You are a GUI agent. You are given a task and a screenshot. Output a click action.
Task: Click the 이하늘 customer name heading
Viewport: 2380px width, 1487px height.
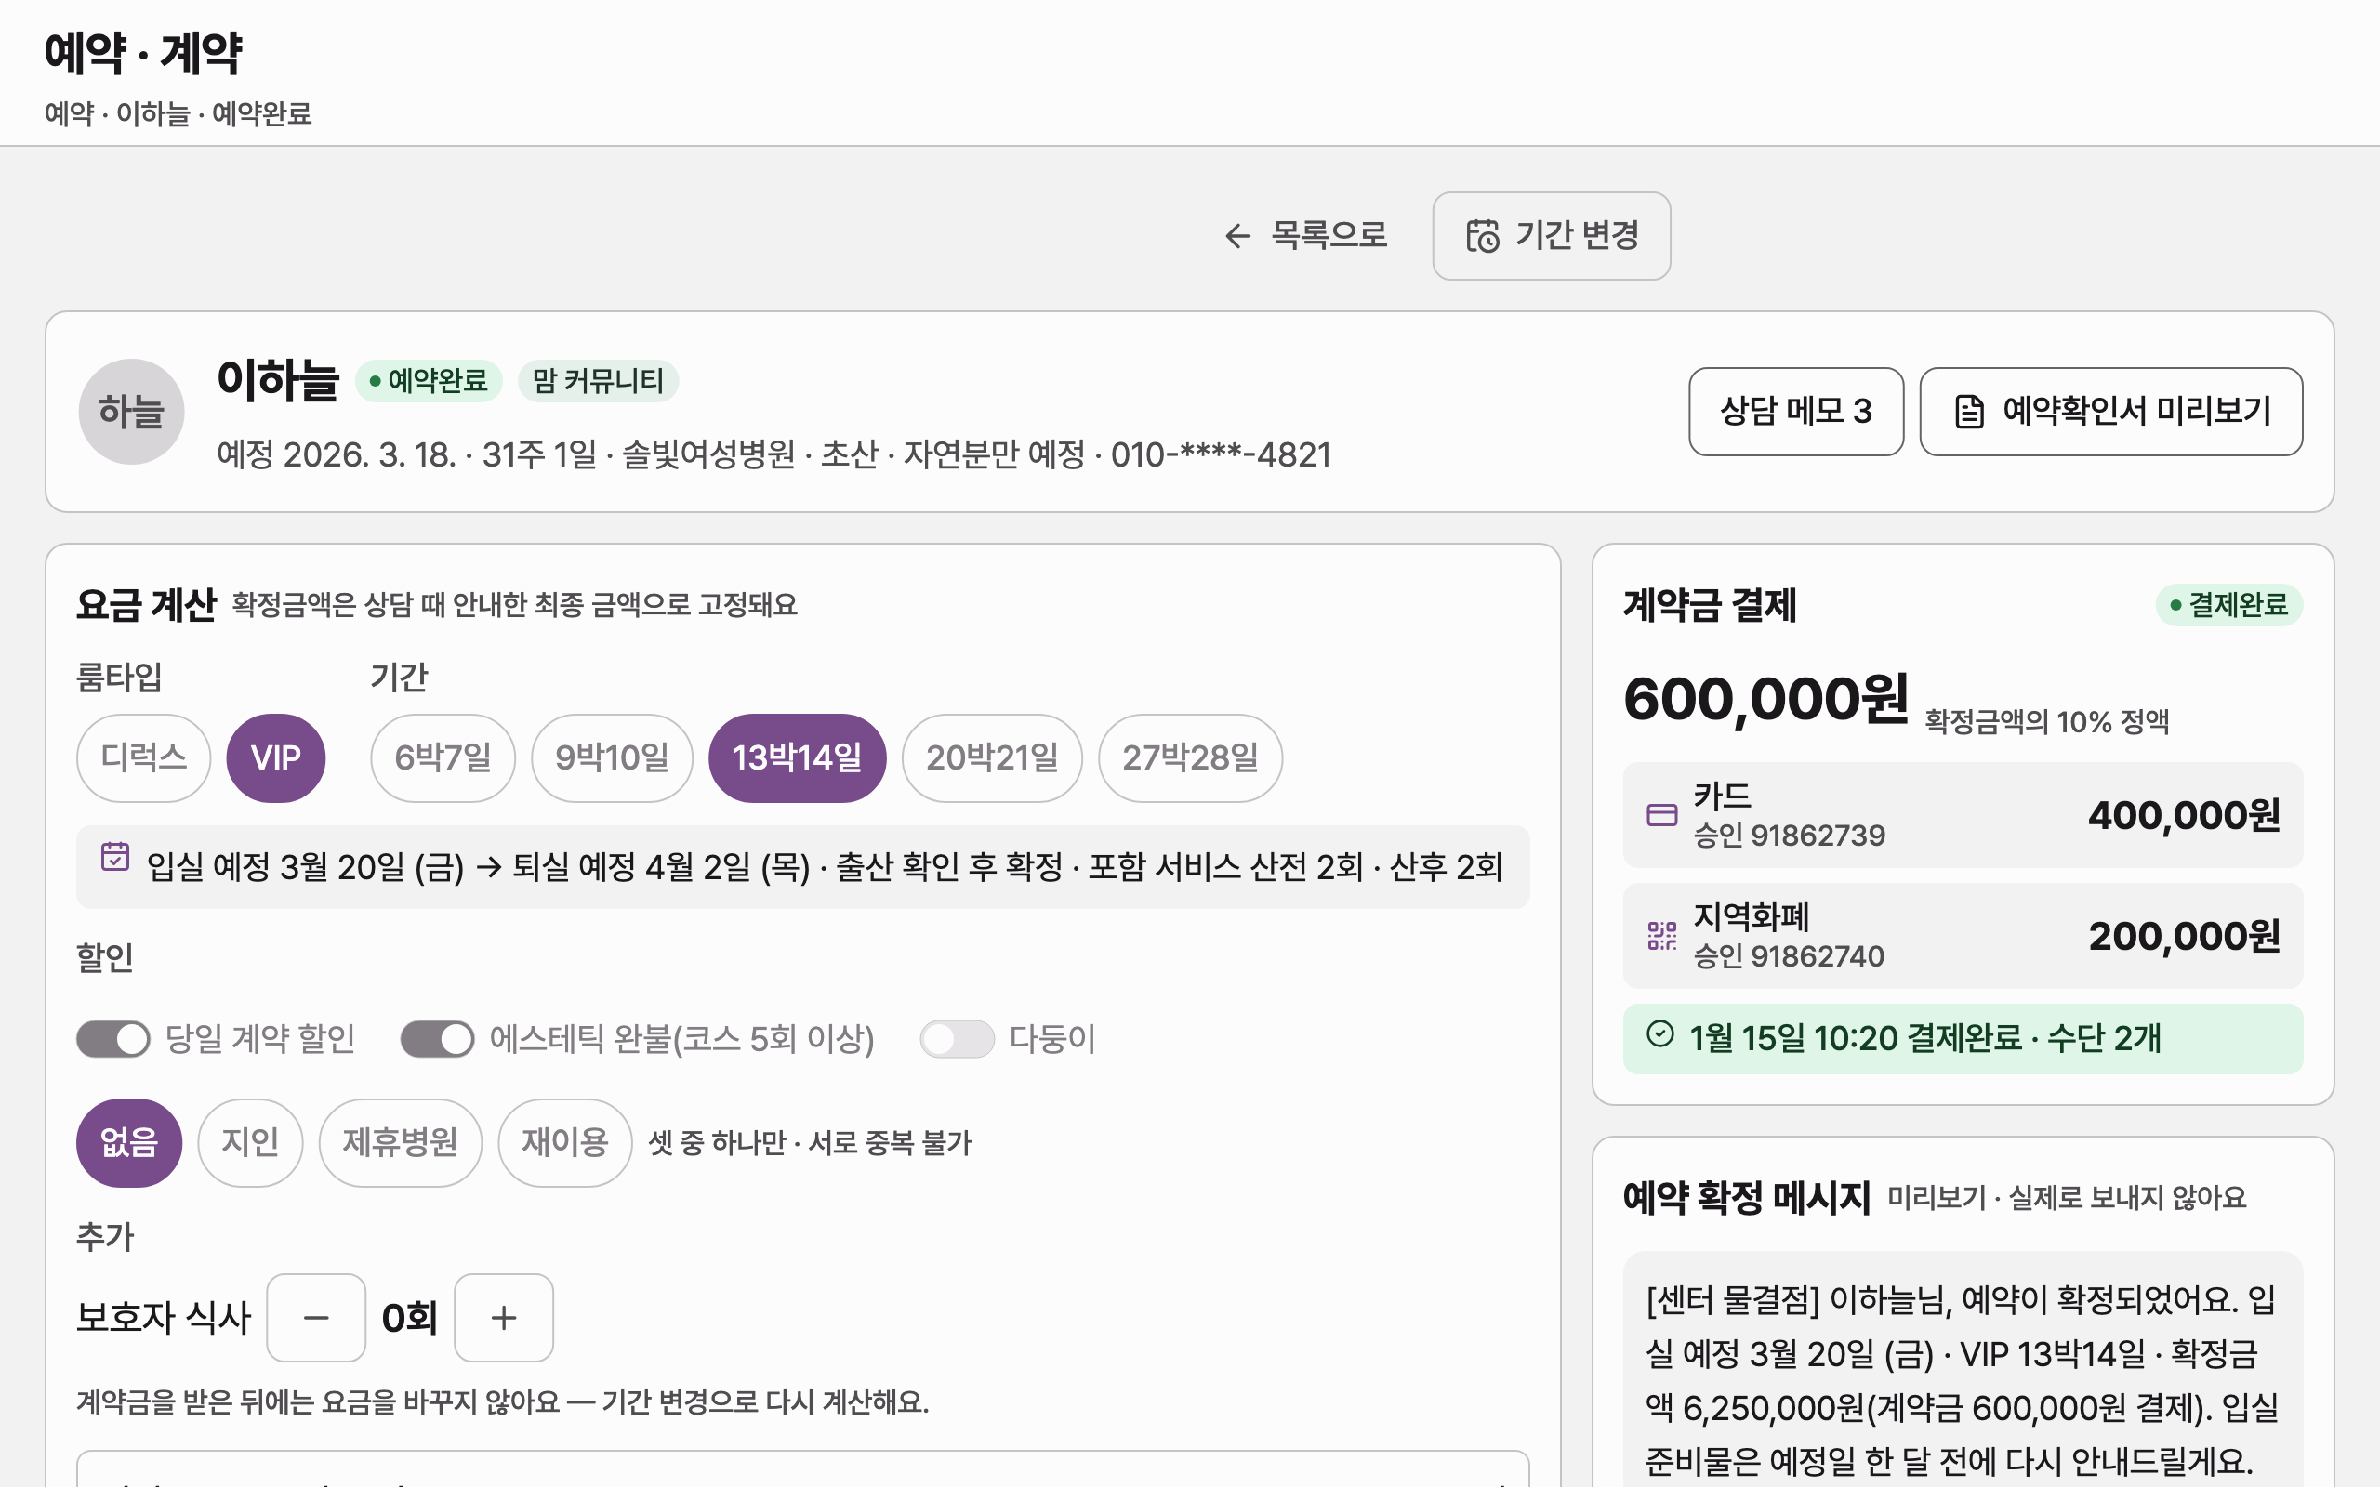click(277, 381)
